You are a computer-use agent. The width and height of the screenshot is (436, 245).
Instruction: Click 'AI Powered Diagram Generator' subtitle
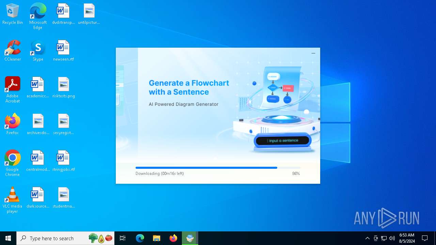184,104
